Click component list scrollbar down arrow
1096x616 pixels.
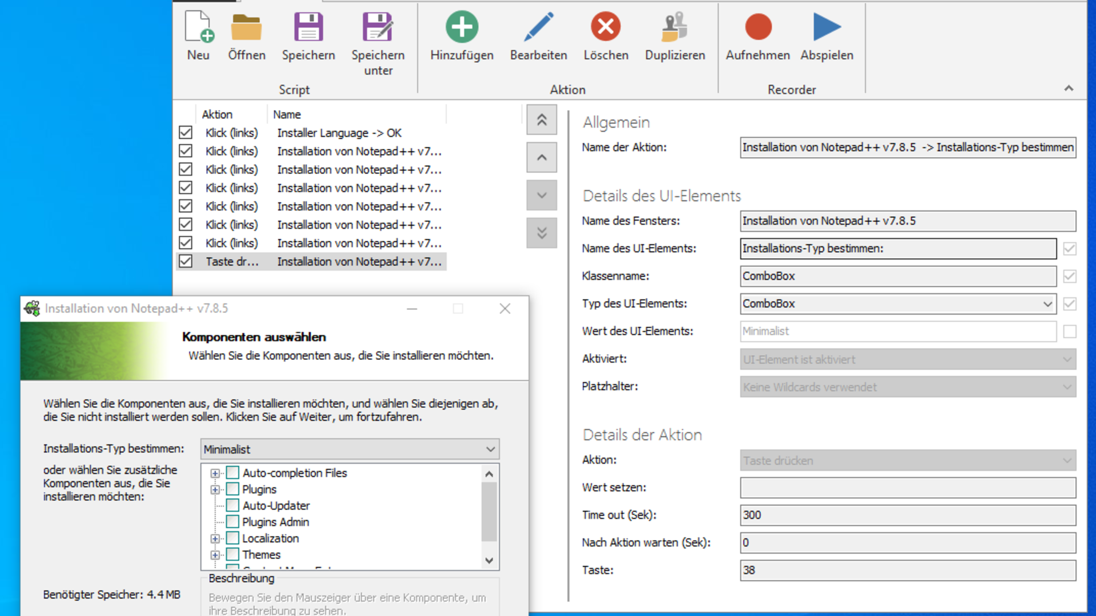point(489,561)
